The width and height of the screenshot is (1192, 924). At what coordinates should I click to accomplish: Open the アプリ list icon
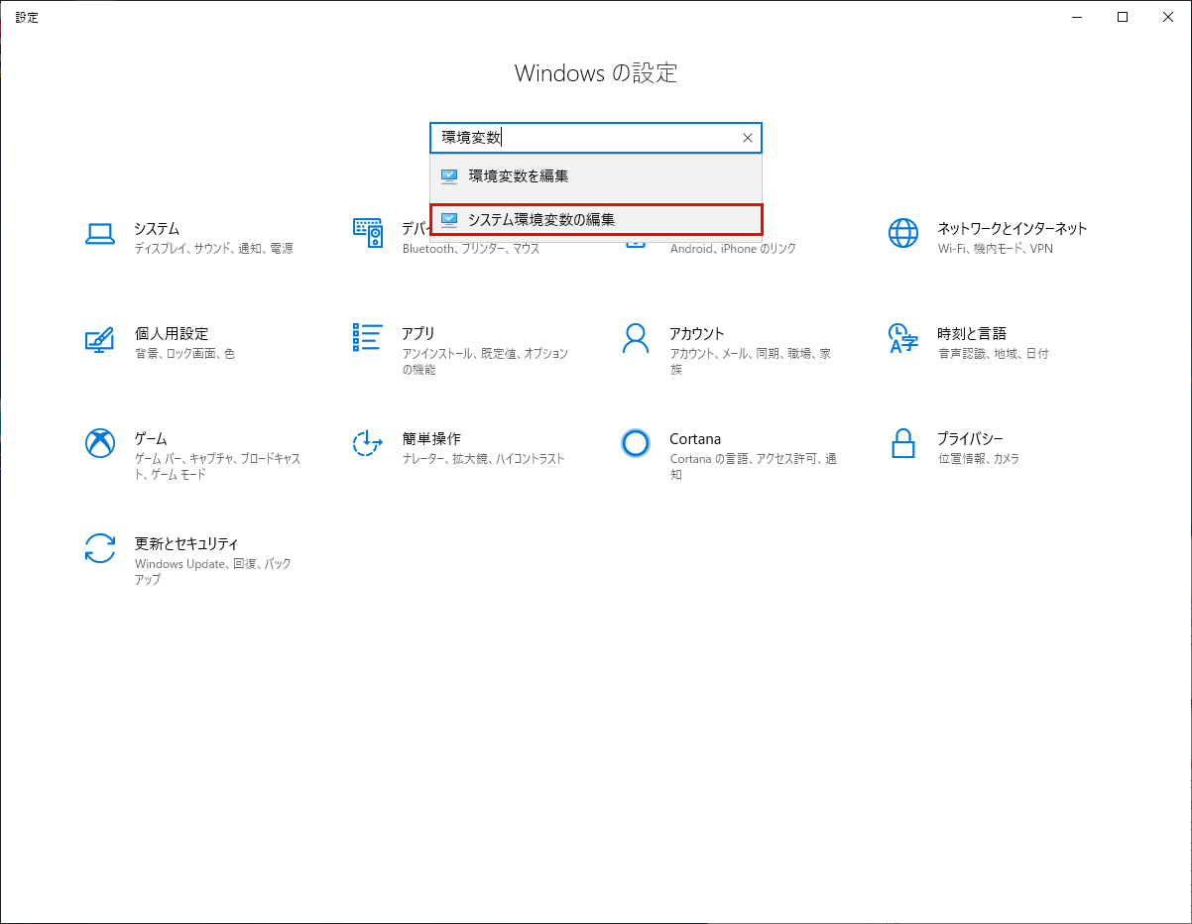pyautogui.click(x=368, y=337)
